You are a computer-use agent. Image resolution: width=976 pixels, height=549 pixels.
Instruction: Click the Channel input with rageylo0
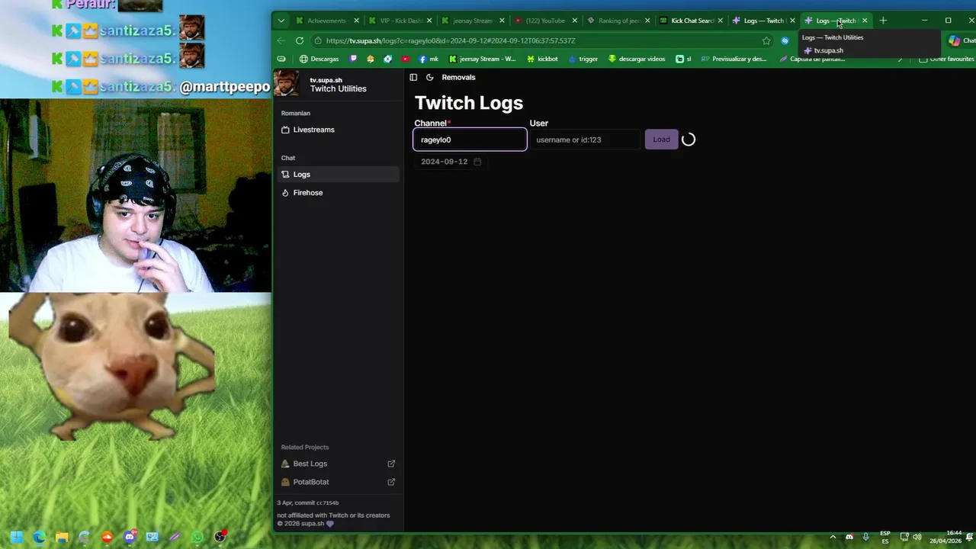tap(470, 140)
